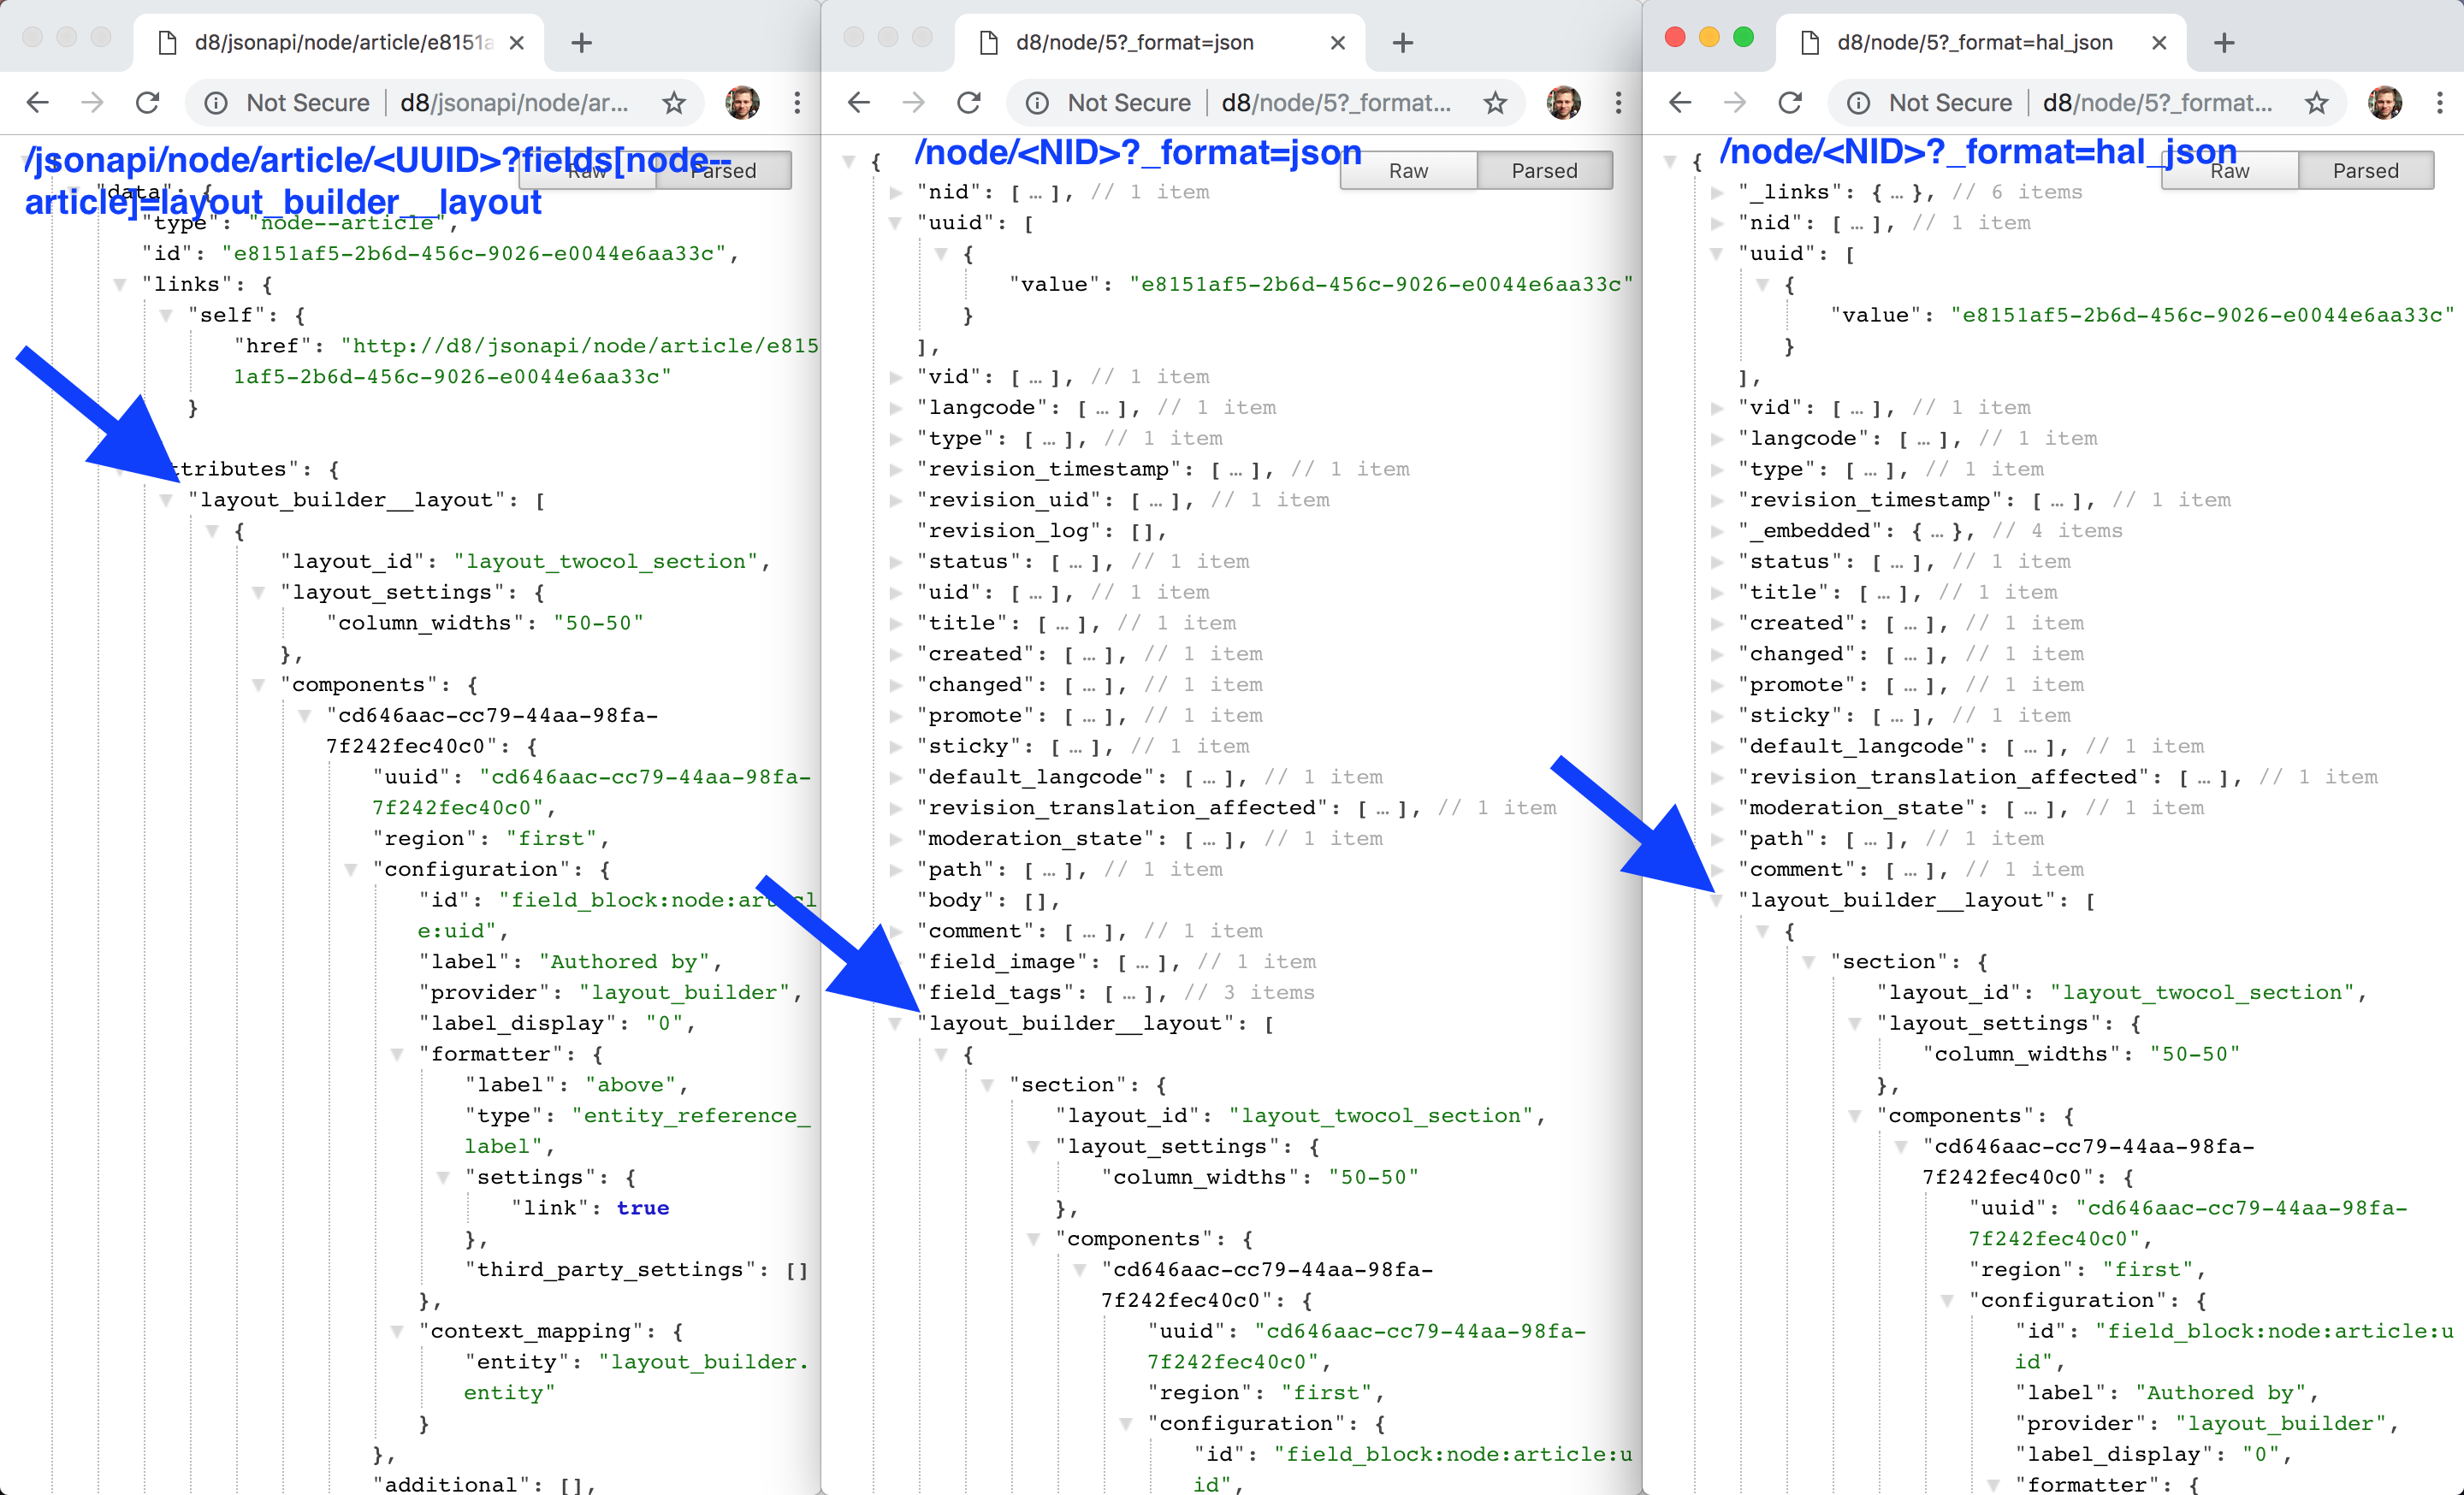Click back arrow in the hal_json window
The height and width of the screenshot is (1495, 2464).
(1680, 103)
